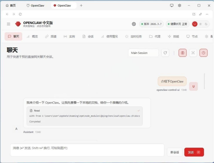The height and width of the screenshot is (163, 214).
Task: Toggle the brain thinking display button
Action: [183, 53]
